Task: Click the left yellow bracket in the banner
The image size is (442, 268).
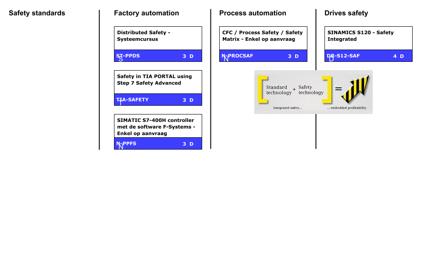Action: [x=261, y=89]
